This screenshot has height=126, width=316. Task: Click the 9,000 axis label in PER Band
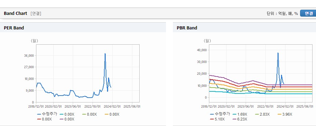[x=30, y=91]
